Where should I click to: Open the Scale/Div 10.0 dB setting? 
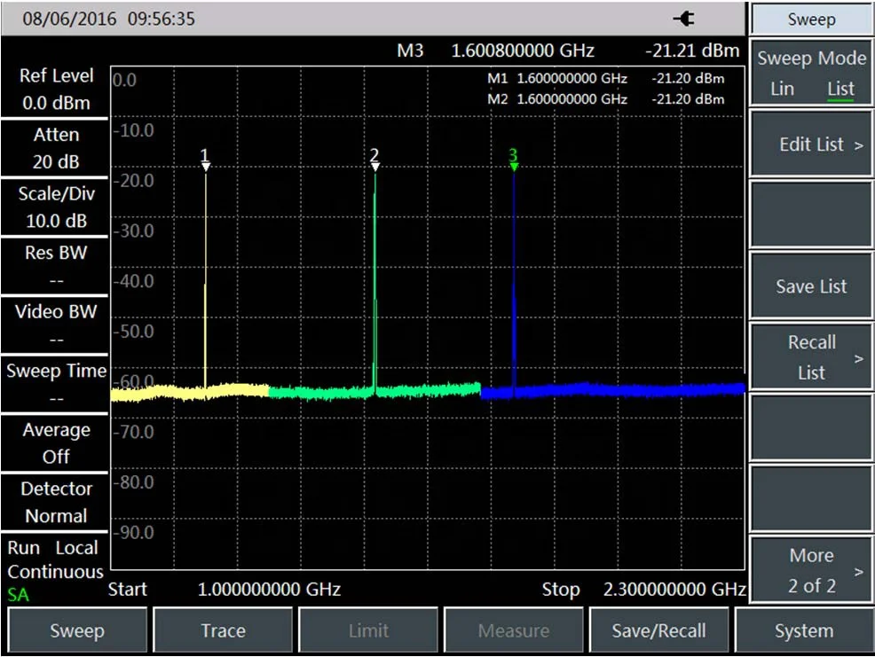pyautogui.click(x=55, y=207)
